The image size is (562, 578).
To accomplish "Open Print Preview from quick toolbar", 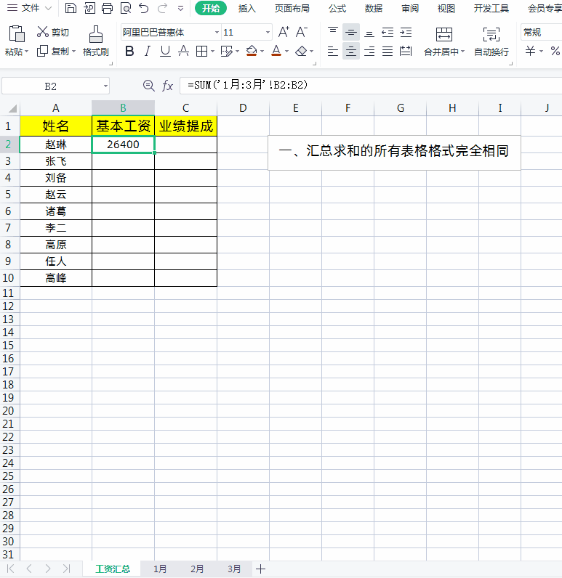I will click(x=126, y=8).
